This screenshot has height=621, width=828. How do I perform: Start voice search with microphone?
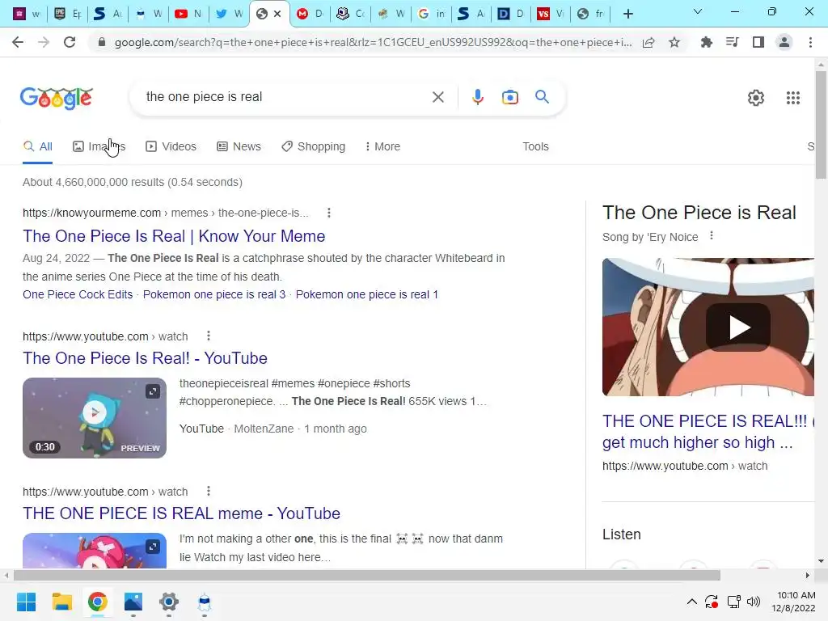pos(477,97)
